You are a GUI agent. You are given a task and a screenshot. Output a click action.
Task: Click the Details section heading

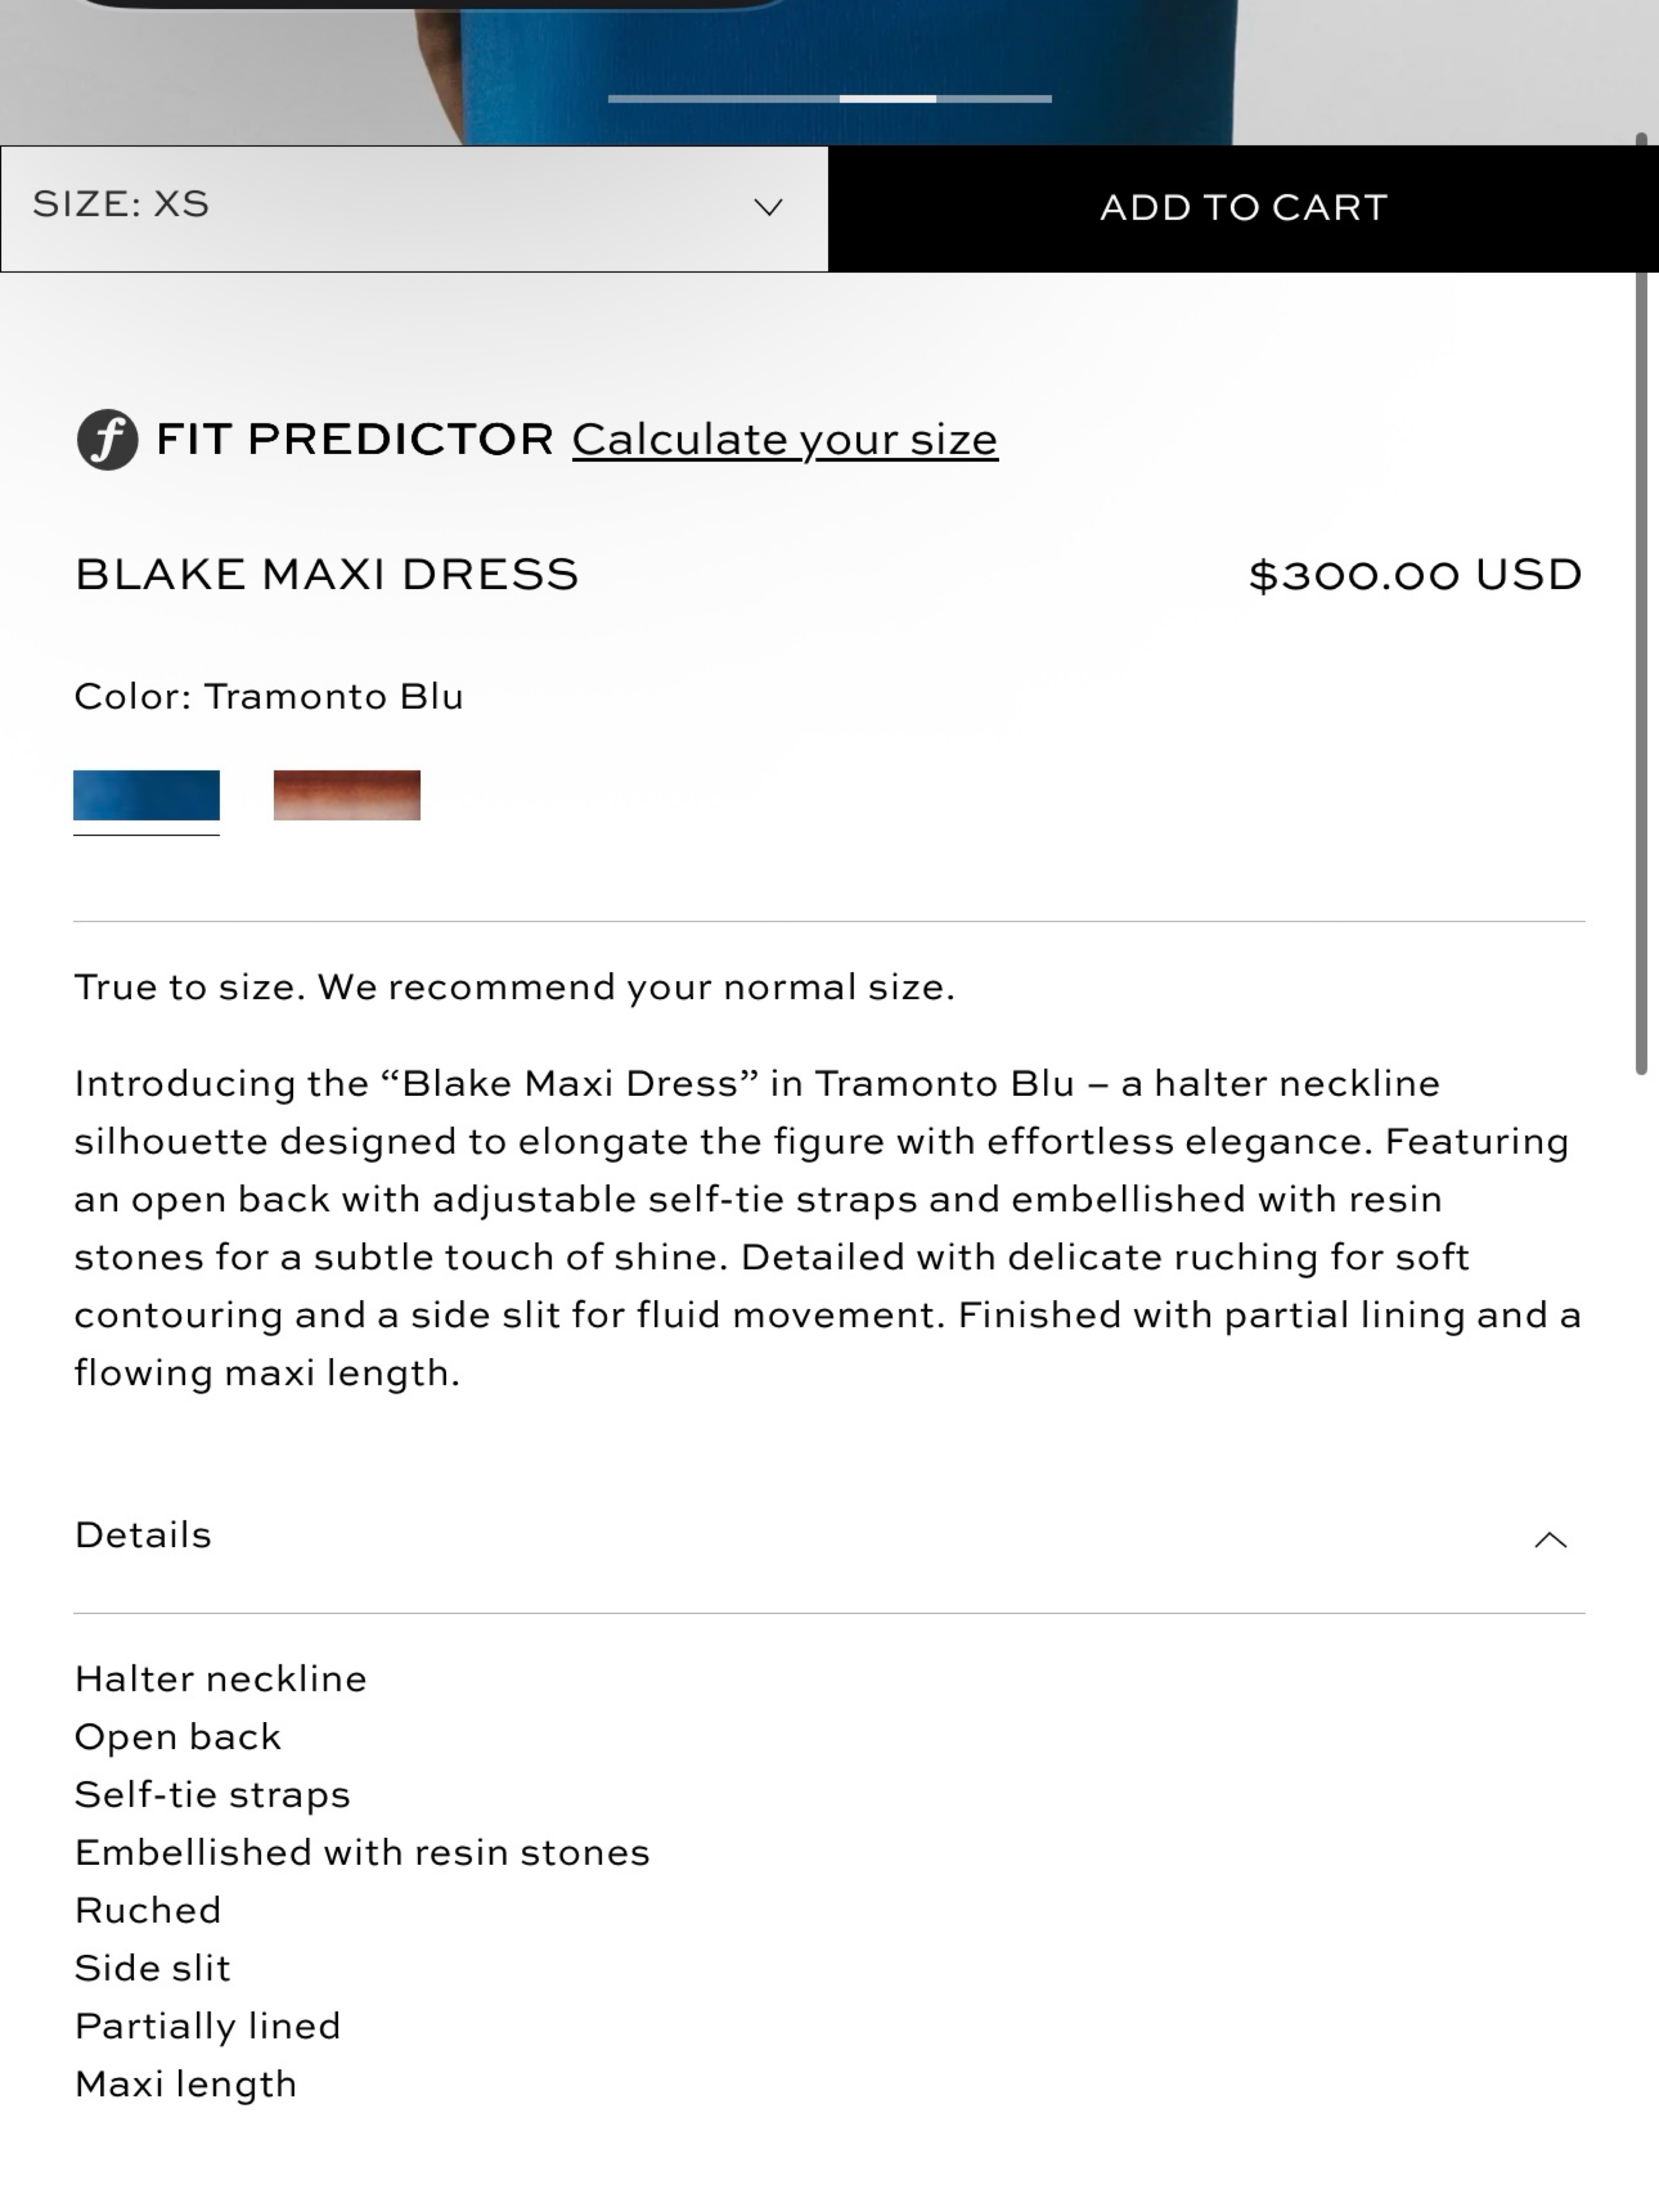[143, 1535]
